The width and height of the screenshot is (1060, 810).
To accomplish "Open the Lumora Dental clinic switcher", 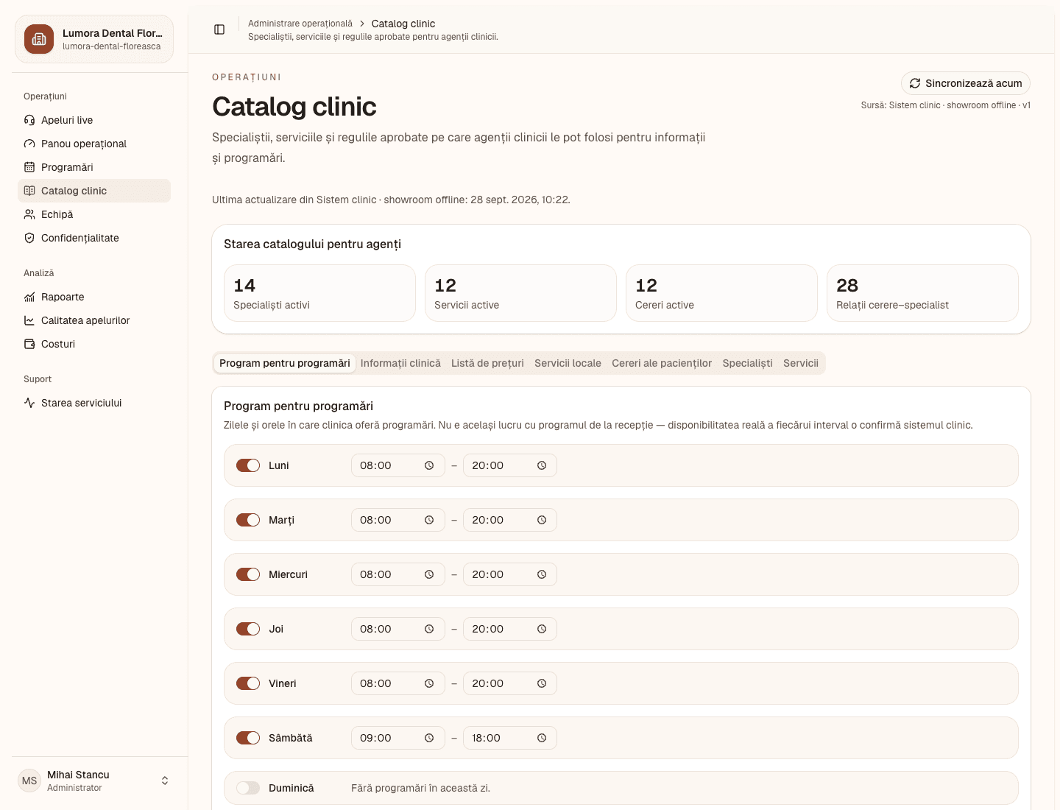I will [x=94, y=39].
